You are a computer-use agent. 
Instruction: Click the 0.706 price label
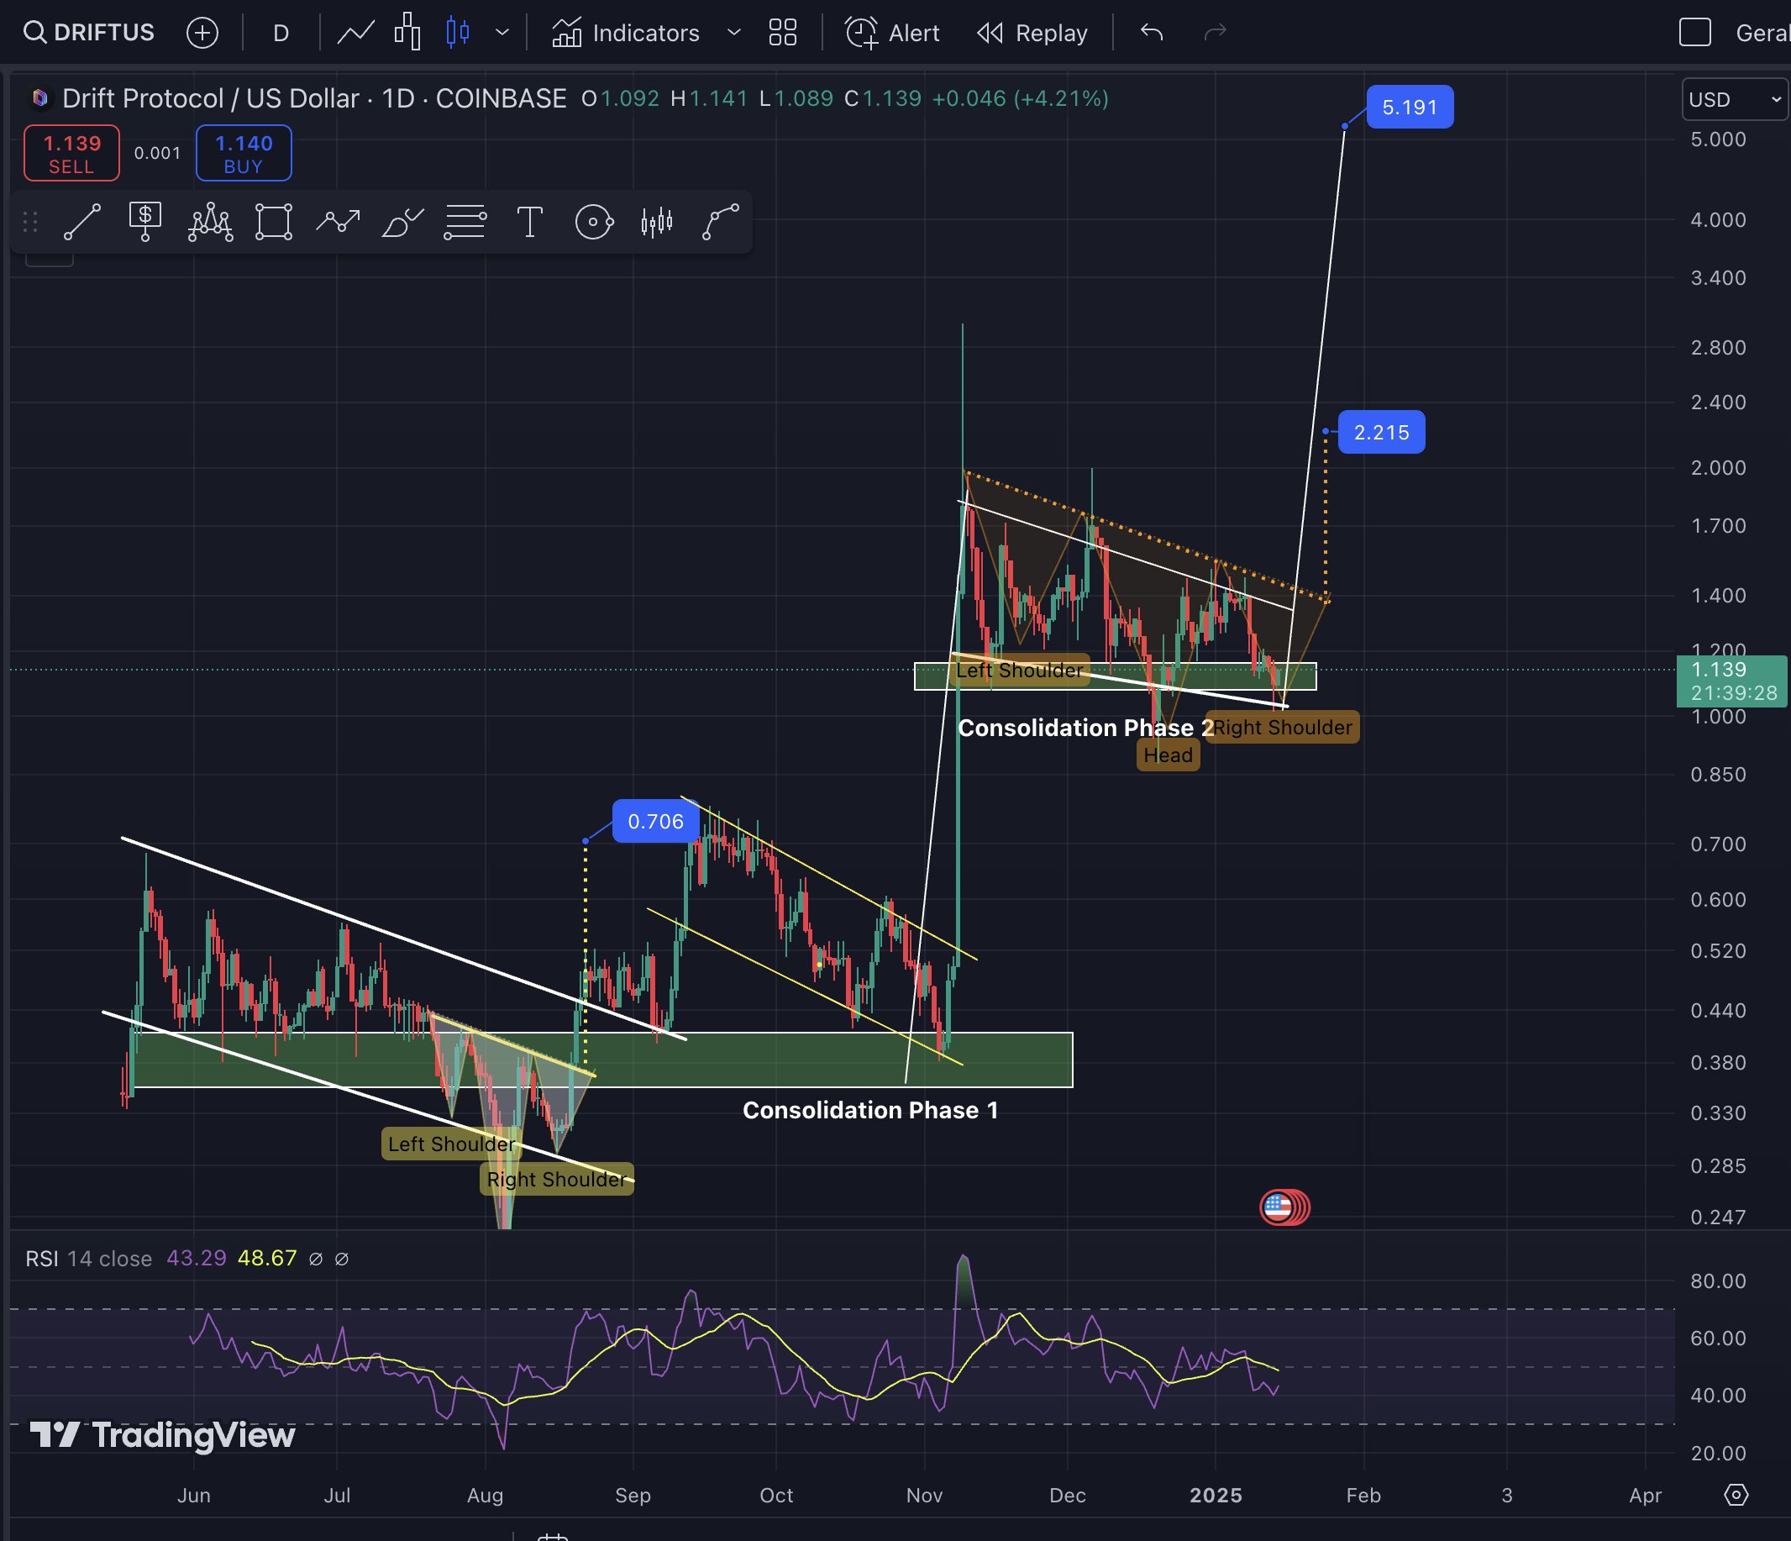coord(655,822)
